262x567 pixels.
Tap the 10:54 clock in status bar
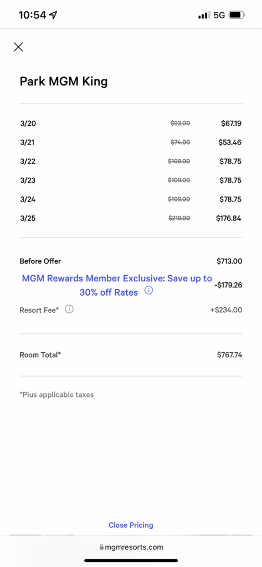(x=32, y=15)
